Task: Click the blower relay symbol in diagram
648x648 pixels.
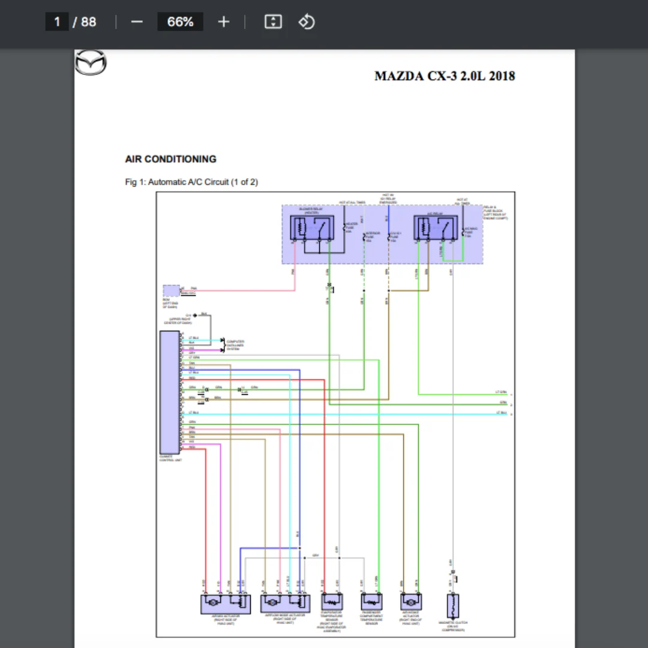Action: pyautogui.click(x=311, y=228)
